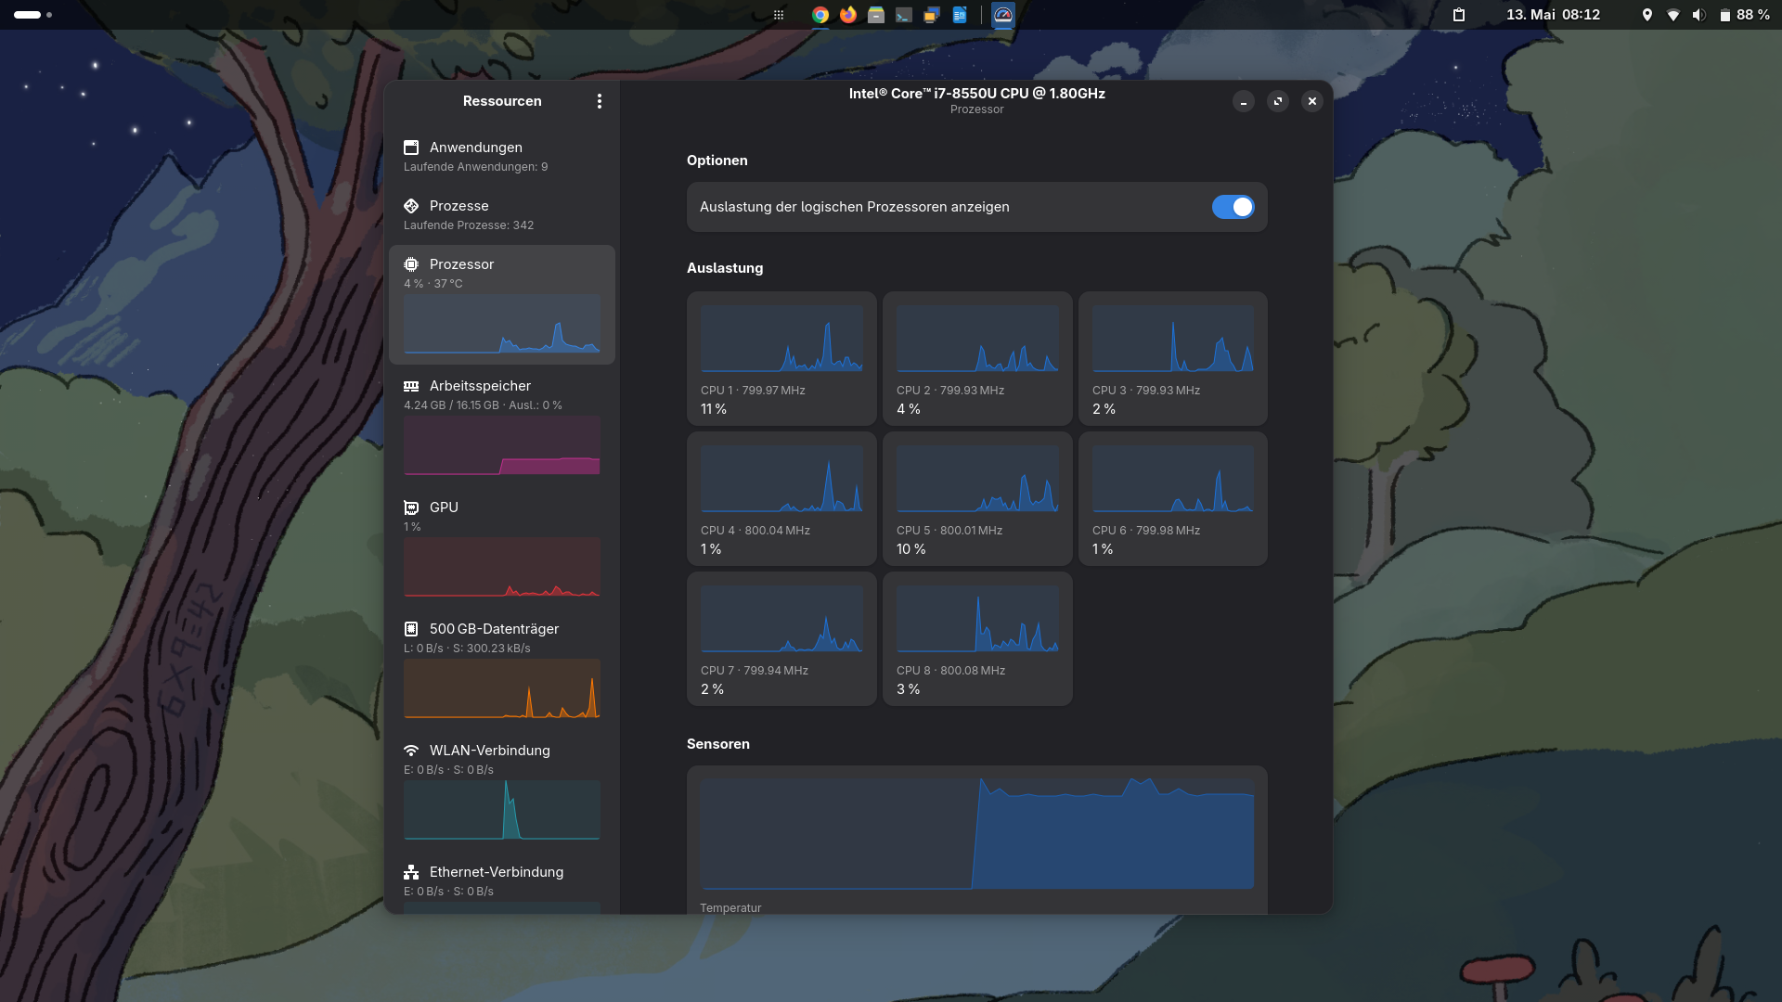
Task: Open the app grid launcher
Action: 779,15
